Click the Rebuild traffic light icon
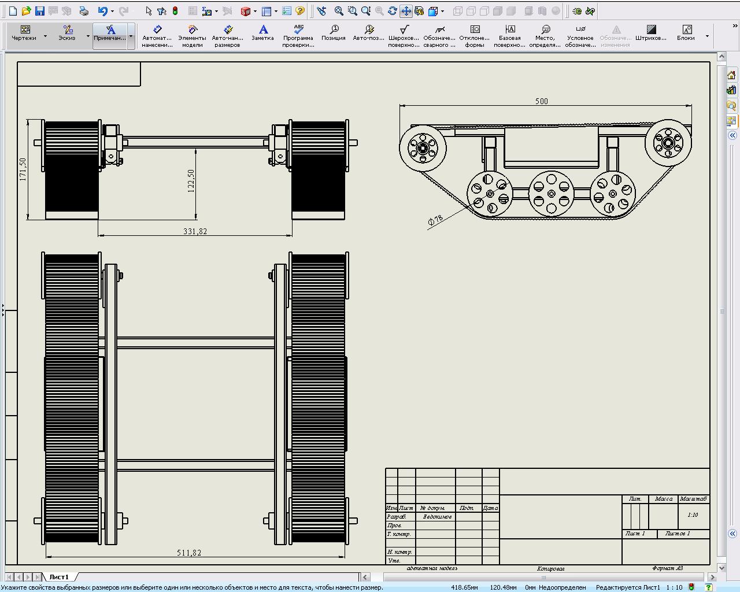740x592 pixels. click(175, 11)
